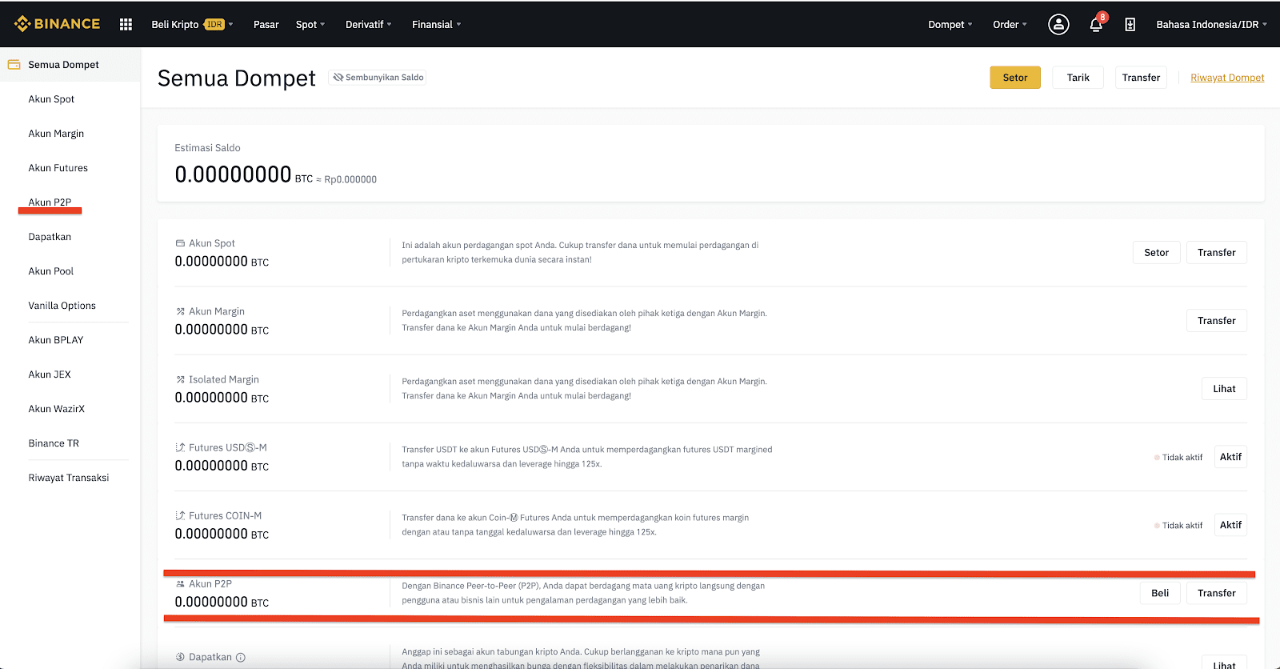Click the info icon beside Dapatkan

(241, 657)
